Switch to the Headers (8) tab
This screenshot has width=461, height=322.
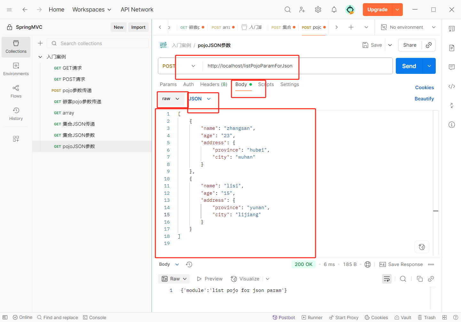pyautogui.click(x=214, y=84)
